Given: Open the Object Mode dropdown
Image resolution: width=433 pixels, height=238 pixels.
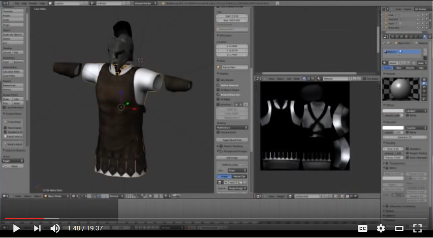Looking at the screenshot, I should click(56, 196).
